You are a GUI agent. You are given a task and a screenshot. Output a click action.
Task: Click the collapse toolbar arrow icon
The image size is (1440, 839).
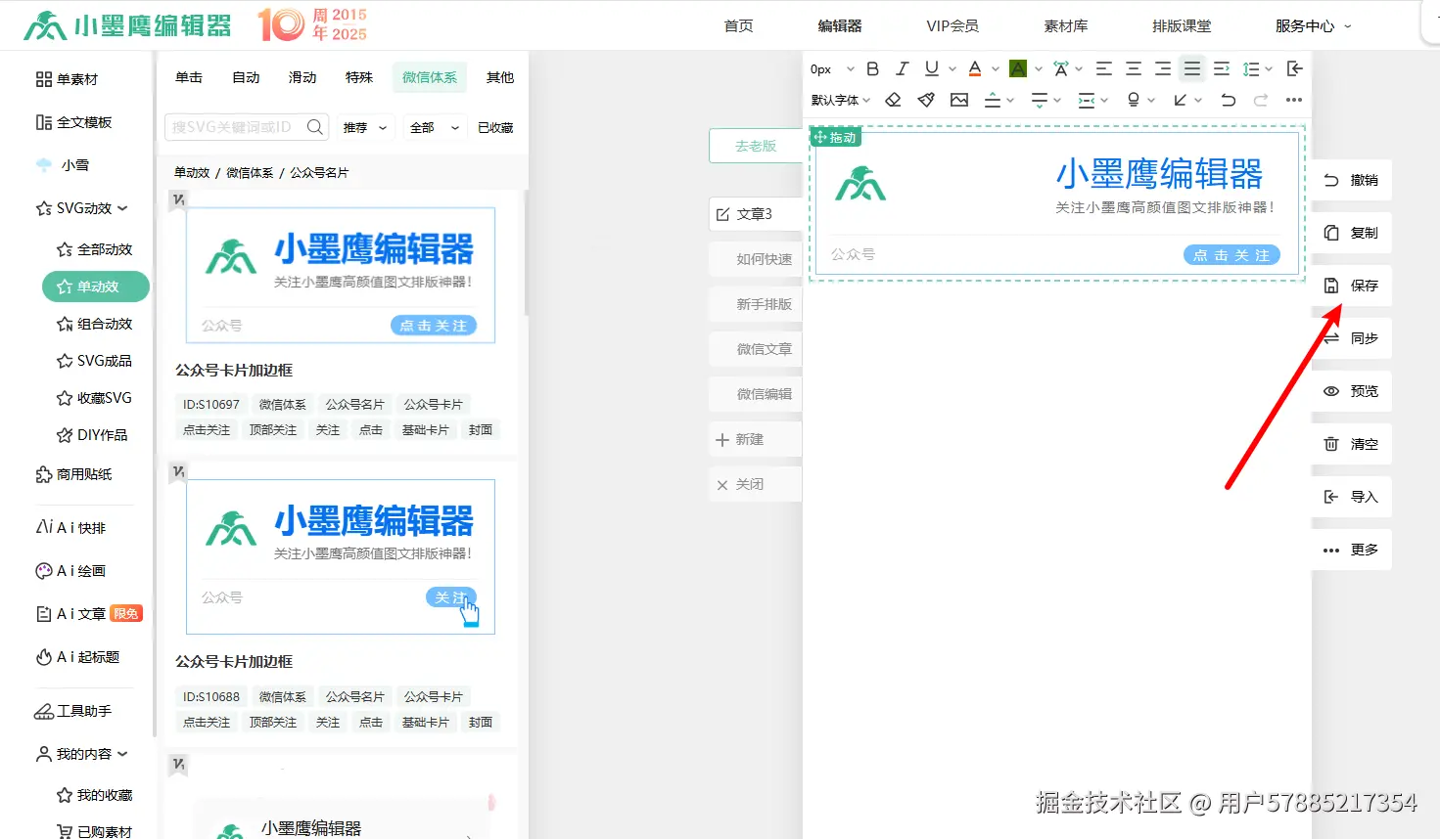[1294, 68]
